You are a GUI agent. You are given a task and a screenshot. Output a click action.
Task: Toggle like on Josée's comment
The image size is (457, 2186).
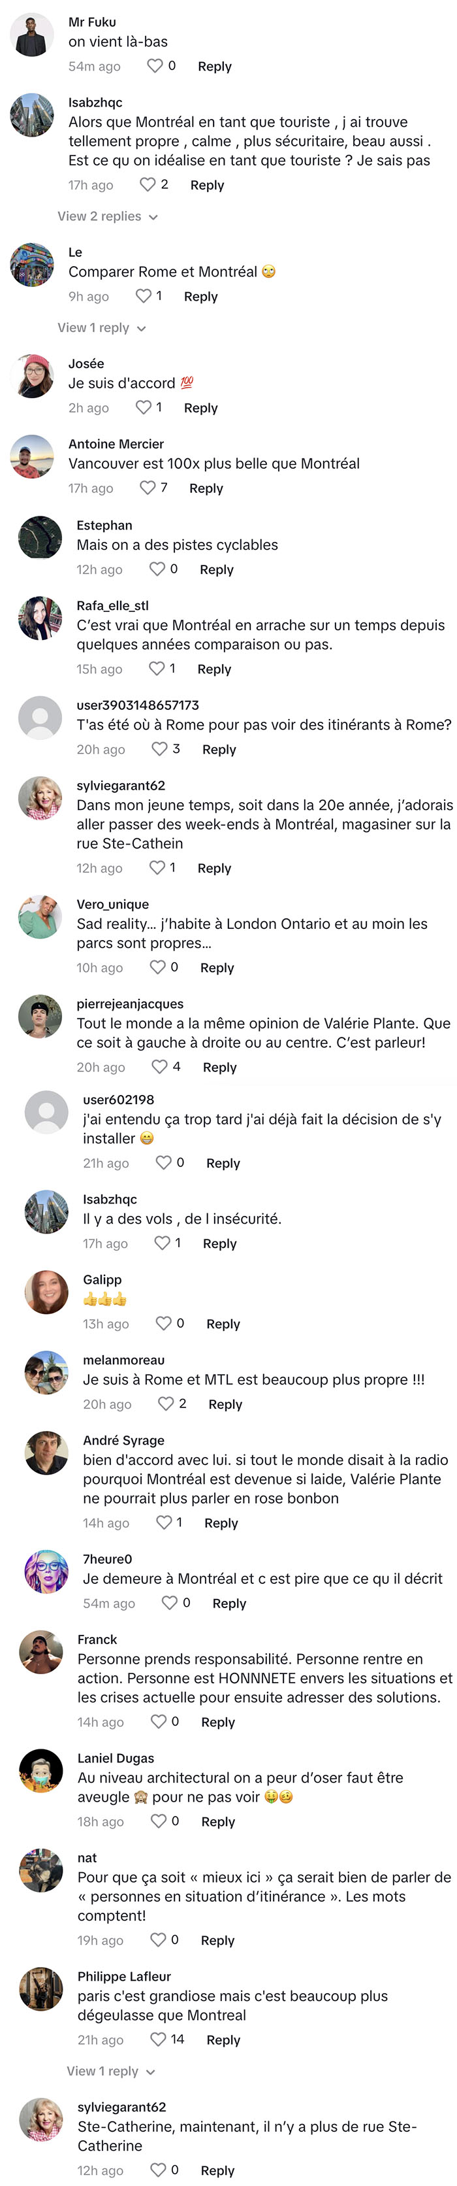[x=143, y=407]
